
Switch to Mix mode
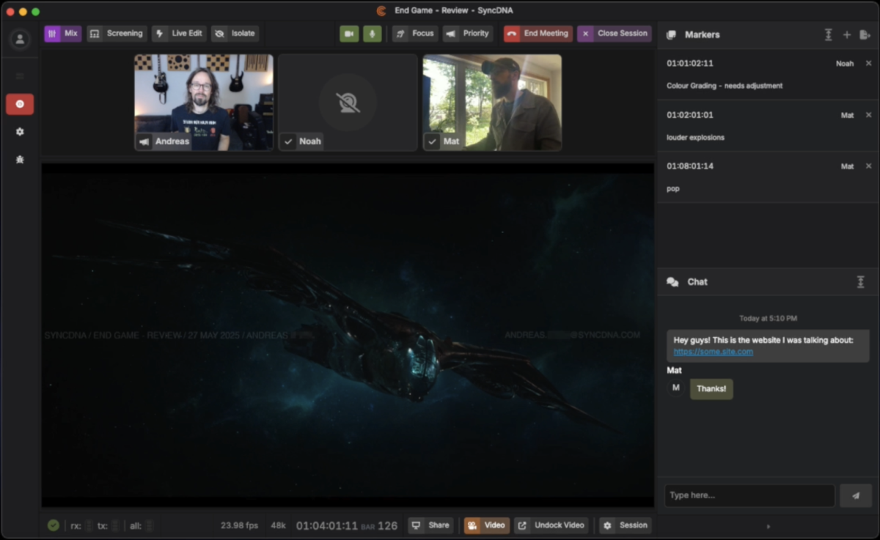[63, 34]
